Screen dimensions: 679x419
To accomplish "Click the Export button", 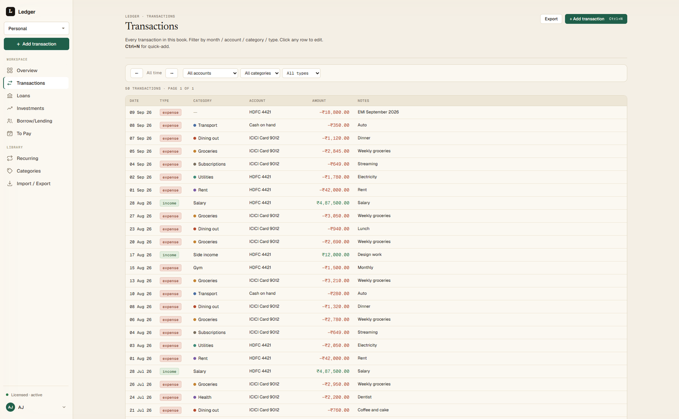I will point(551,19).
